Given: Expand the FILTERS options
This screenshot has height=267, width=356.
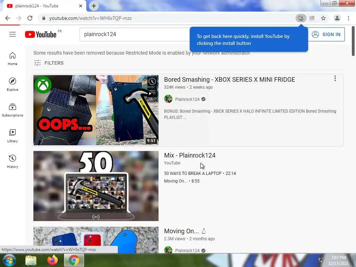Looking at the screenshot, I should click(49, 63).
